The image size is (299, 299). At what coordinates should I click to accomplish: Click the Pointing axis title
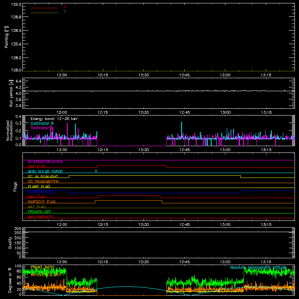click(6, 37)
